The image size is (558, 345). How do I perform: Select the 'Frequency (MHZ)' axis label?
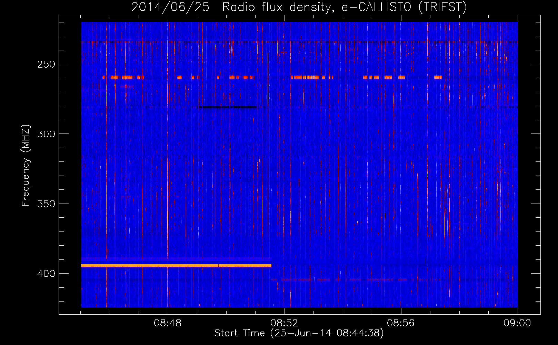click(x=26, y=166)
